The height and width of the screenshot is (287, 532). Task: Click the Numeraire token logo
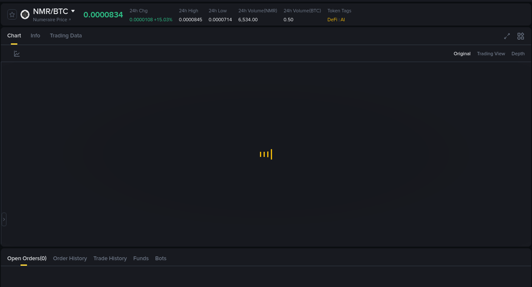pyautogui.click(x=25, y=14)
